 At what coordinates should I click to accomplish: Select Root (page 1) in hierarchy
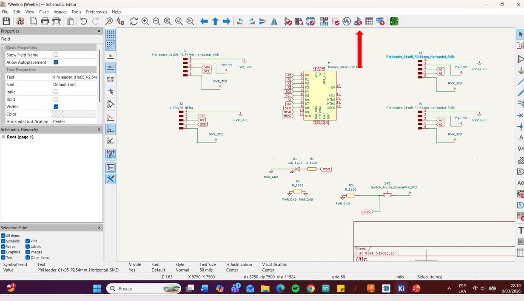point(20,137)
